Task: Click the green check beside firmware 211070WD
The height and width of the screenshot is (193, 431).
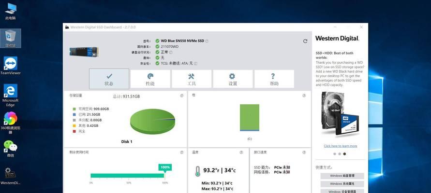Action: click(157, 47)
